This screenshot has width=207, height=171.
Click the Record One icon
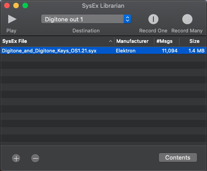tap(153, 19)
